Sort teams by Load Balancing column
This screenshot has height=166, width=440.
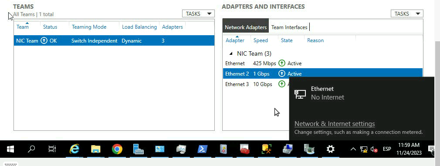pos(139,27)
